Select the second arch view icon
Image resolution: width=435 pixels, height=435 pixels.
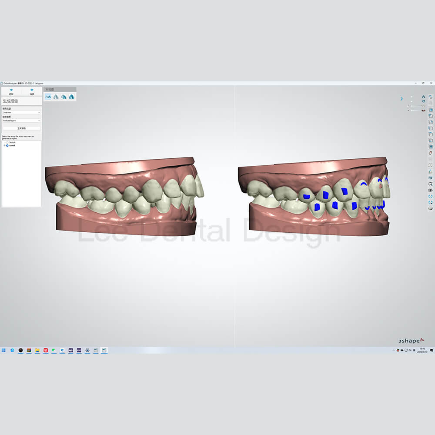tap(56, 97)
